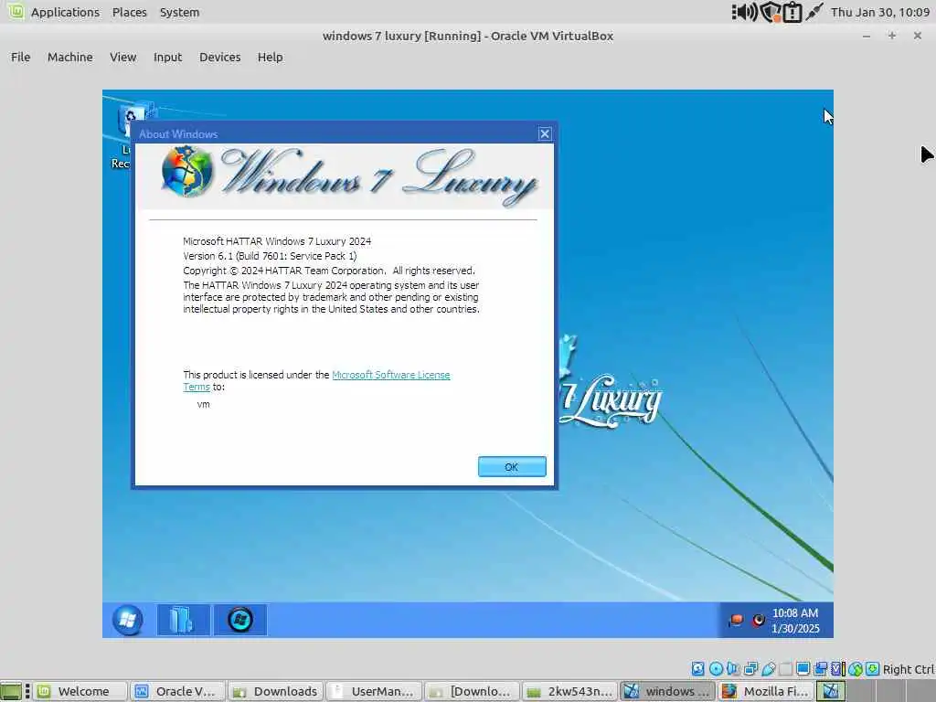Switch to the 2kw543n... window in the taskbar
The width and height of the screenshot is (936, 702).
569,691
